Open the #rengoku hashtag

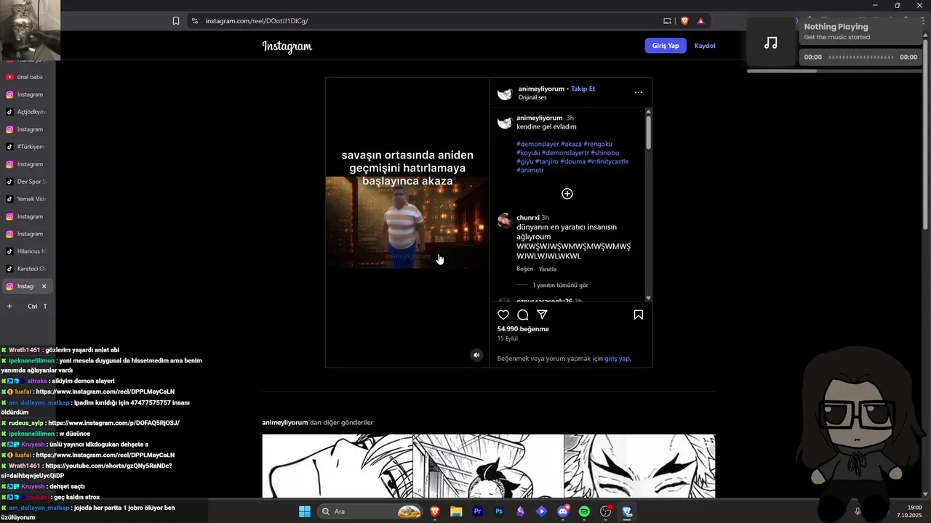tap(598, 144)
